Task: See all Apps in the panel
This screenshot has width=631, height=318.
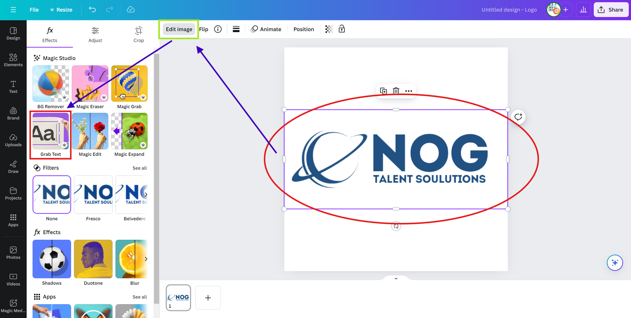Action: coord(140,297)
